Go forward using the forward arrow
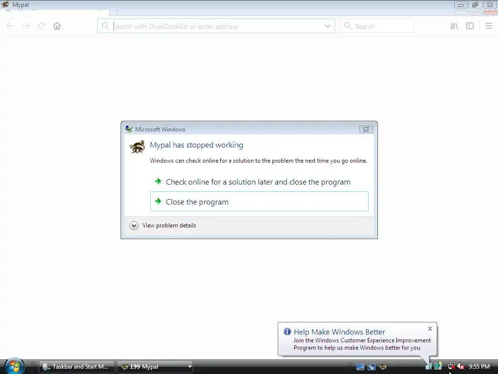Screen dimensions: 498x374 (26, 26)
